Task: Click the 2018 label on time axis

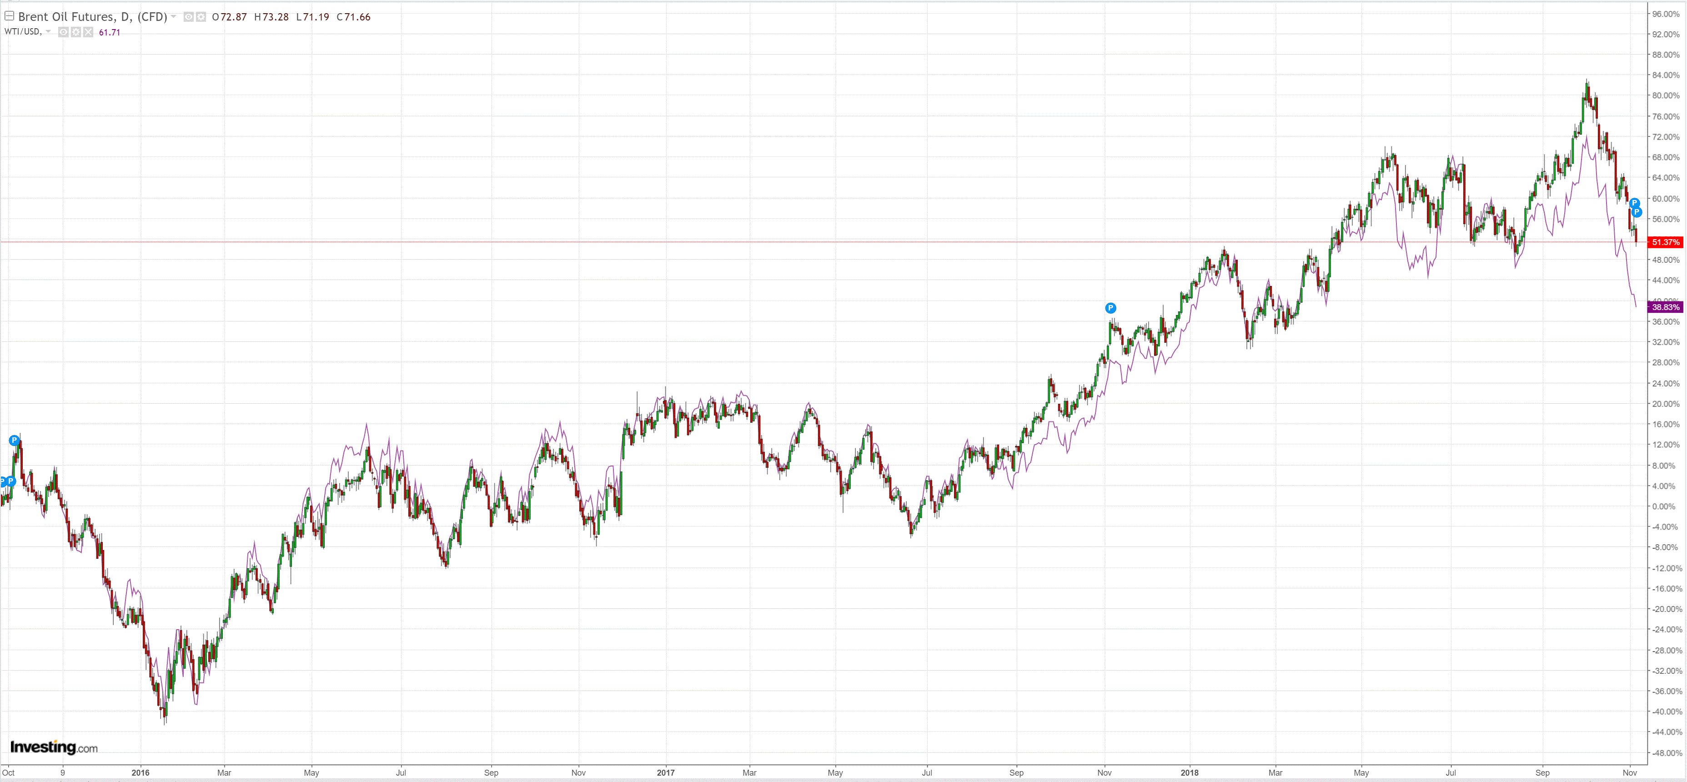Action: (1189, 773)
